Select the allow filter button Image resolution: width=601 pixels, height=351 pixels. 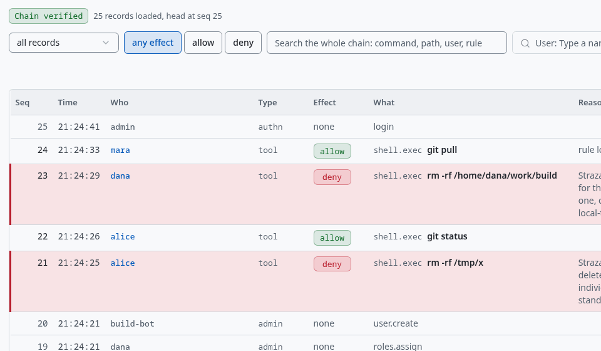[203, 43]
